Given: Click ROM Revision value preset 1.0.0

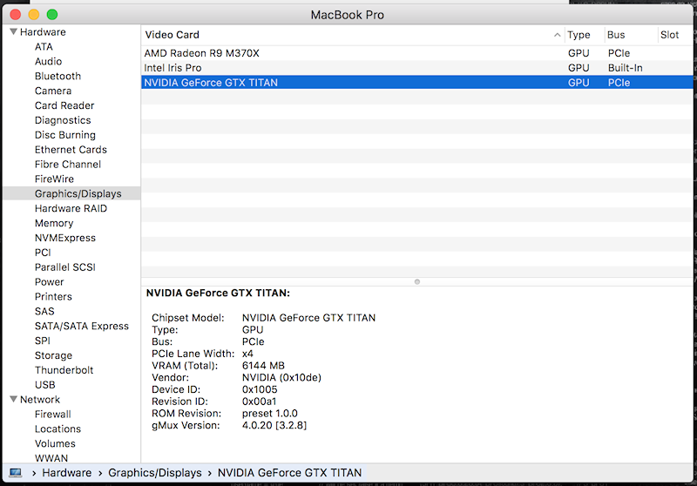Looking at the screenshot, I should 270,414.
